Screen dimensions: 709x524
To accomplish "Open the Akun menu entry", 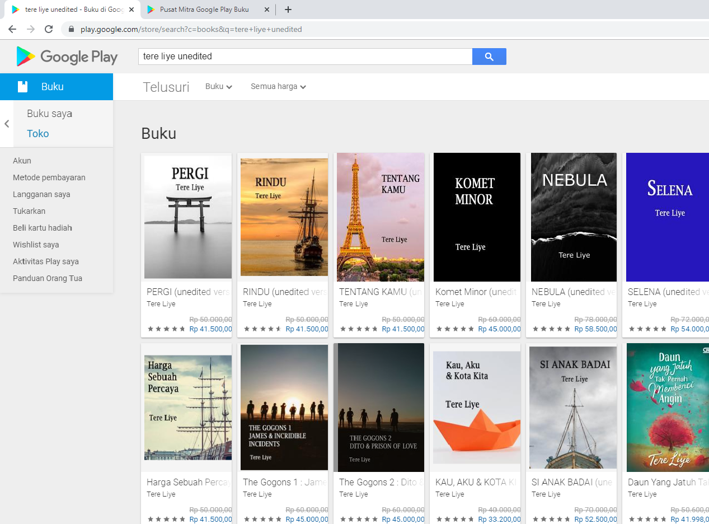I will click(22, 161).
